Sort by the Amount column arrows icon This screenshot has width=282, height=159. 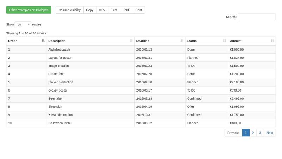tap(272, 41)
